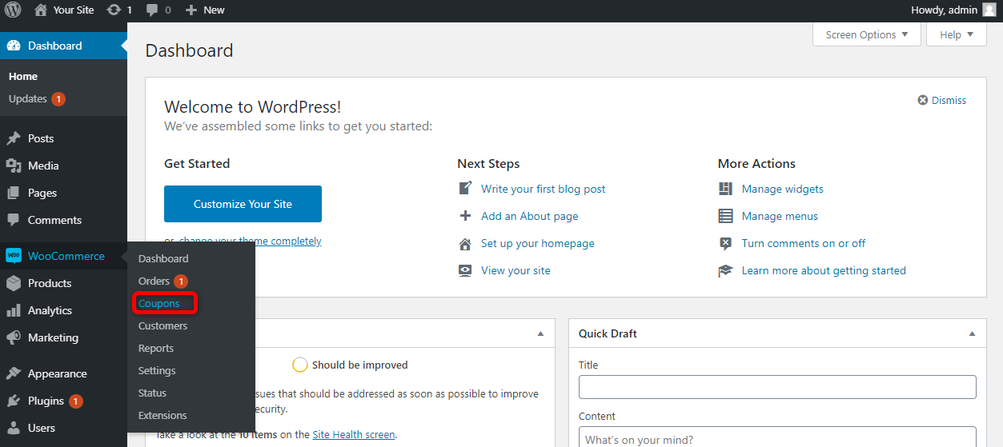Open Updates under Dashboard menu

tap(28, 99)
